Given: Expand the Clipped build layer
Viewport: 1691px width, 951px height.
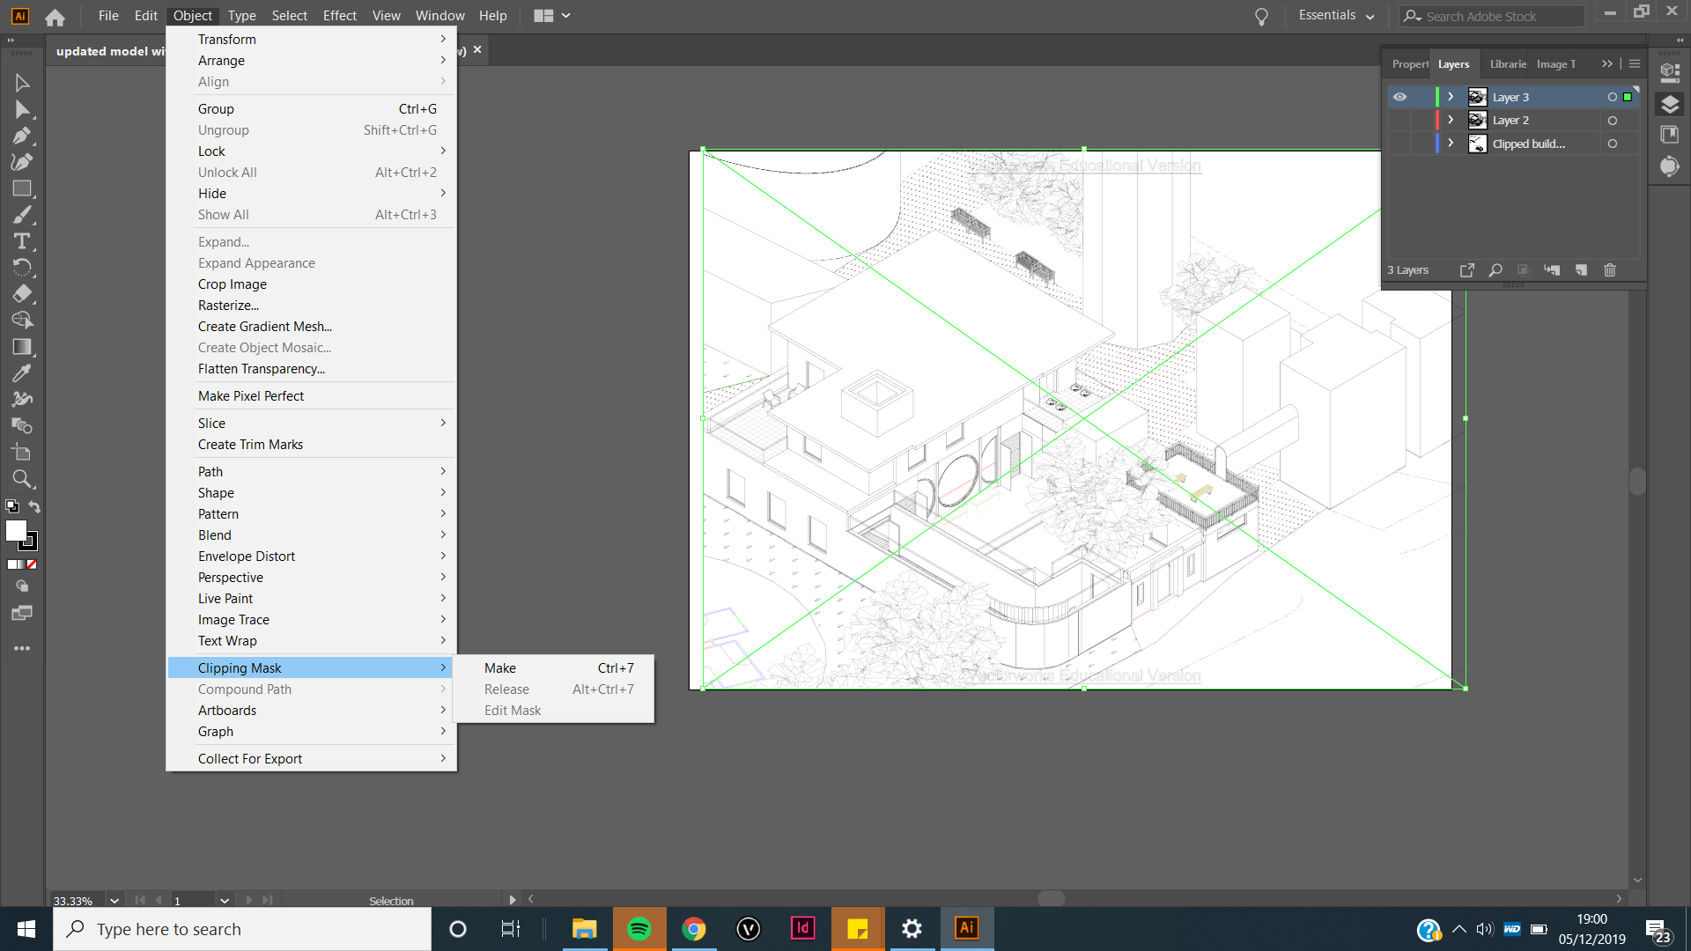Looking at the screenshot, I should (1450, 143).
